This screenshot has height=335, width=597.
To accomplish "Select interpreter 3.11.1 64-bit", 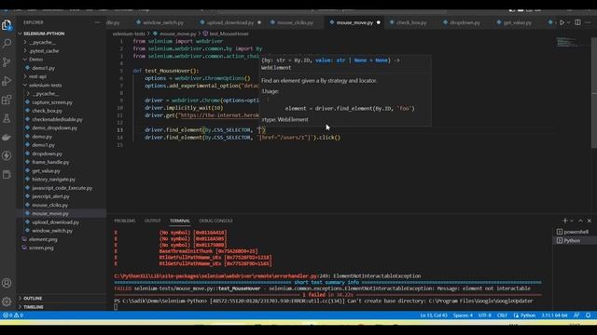I will pyautogui.click(x=554, y=315).
